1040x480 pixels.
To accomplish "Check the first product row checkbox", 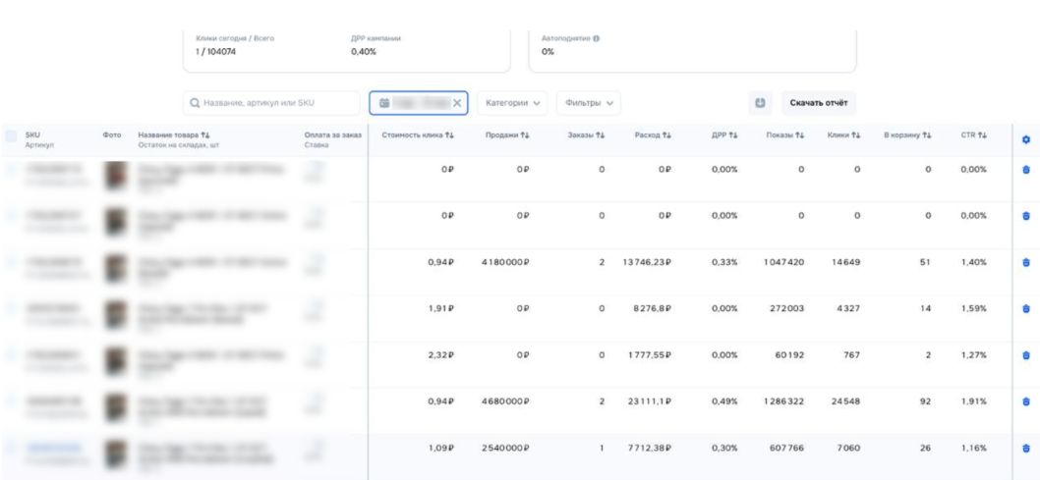I will [x=11, y=170].
